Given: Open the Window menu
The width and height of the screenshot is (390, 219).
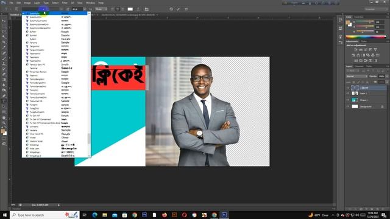Looking at the screenshot, I should pos(90,2).
